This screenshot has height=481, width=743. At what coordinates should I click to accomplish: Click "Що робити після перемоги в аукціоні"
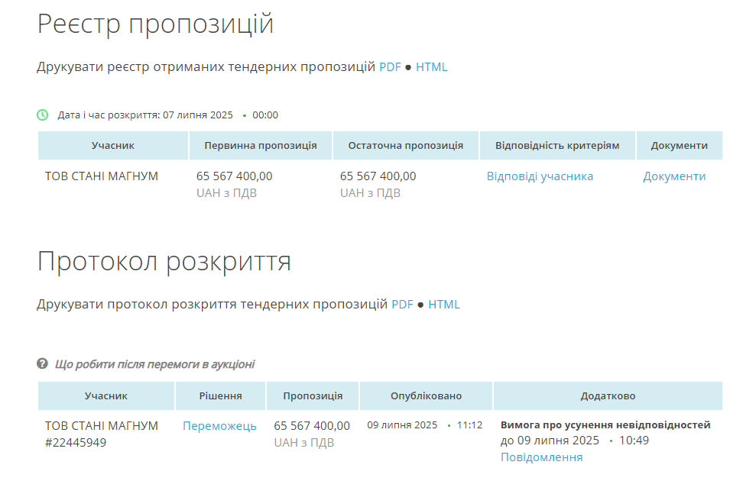coord(154,364)
